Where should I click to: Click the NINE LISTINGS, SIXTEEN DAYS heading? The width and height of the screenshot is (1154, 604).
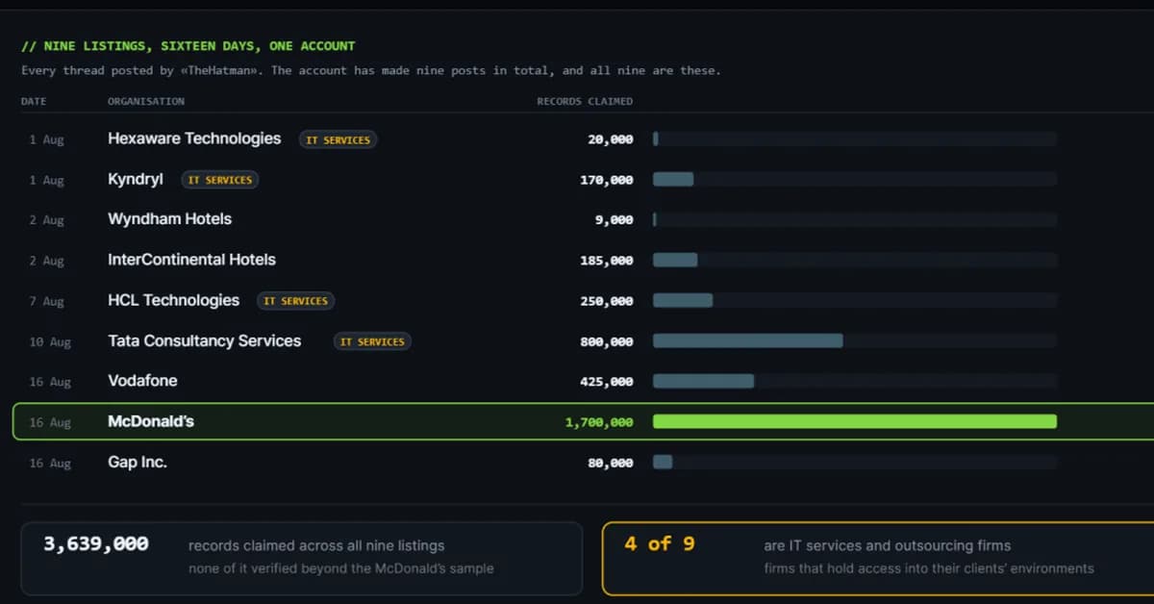(188, 45)
